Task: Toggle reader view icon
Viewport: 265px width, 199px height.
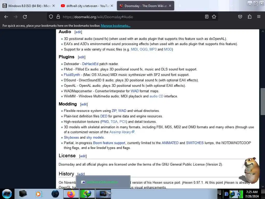Action: [207, 17]
